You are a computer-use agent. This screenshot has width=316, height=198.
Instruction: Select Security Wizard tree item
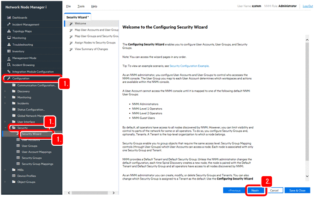[31, 134]
